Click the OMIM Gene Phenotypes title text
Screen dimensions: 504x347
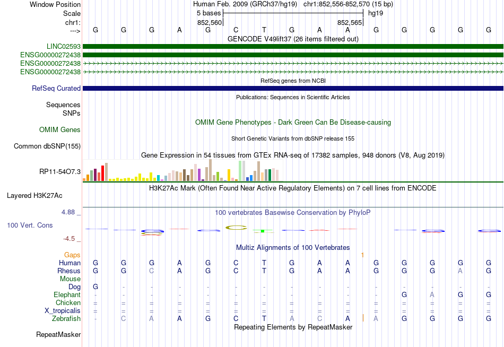click(293, 122)
